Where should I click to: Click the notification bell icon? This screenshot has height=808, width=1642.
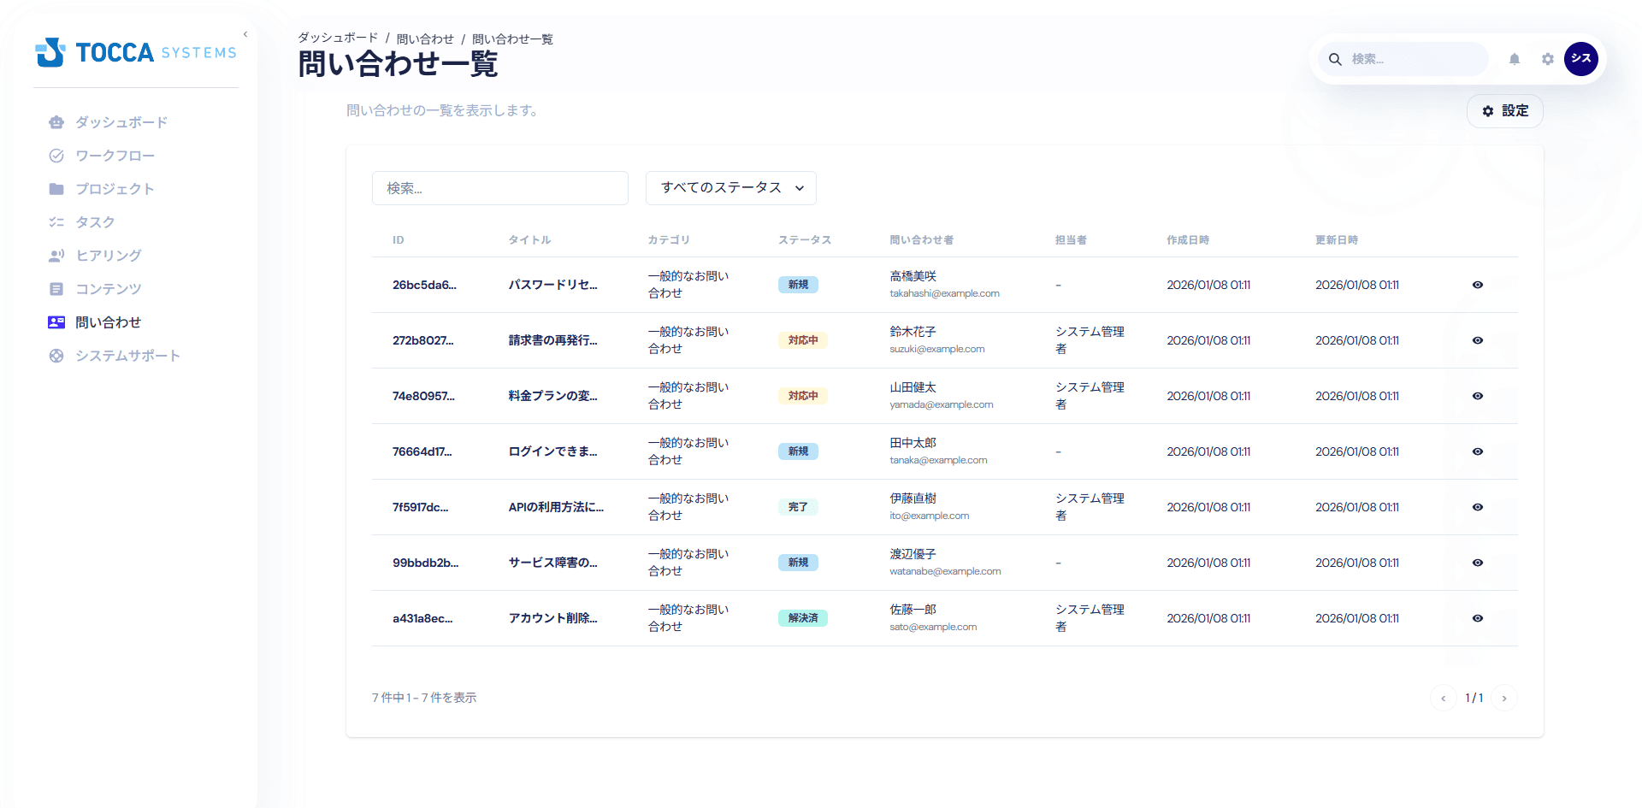coord(1514,59)
